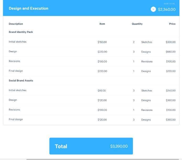Click "Revisions" description under Brand Identity Pack
This screenshot has width=182, height=160.
[14, 61]
